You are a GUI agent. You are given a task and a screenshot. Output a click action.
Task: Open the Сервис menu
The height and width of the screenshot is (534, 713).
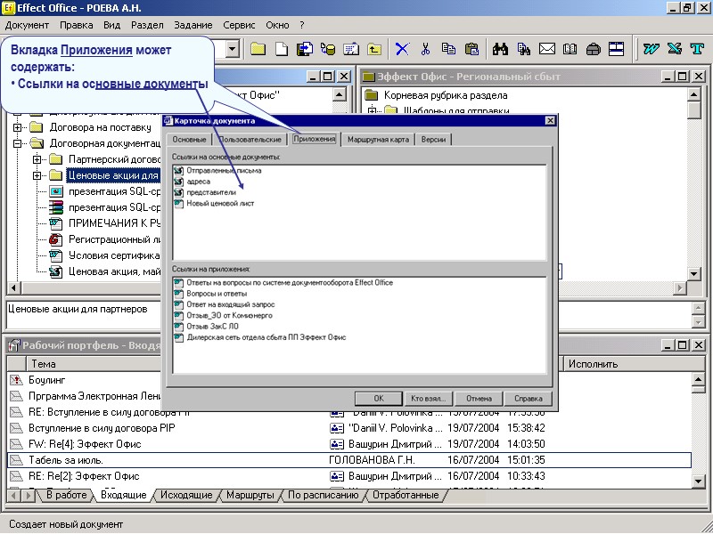[x=239, y=25]
